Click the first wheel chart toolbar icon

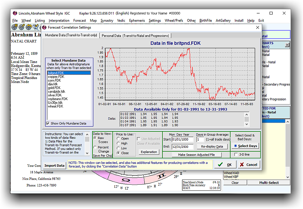click(15, 27)
